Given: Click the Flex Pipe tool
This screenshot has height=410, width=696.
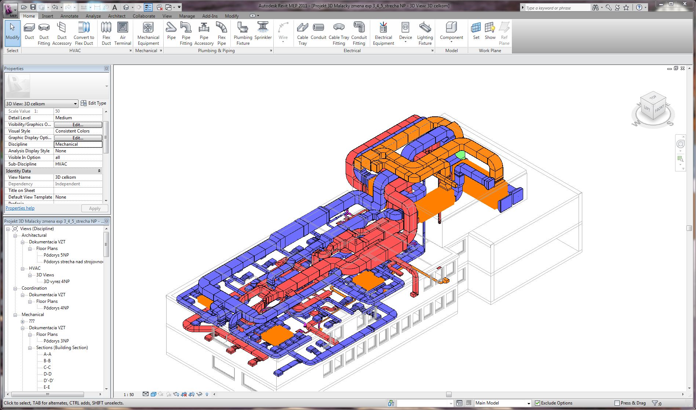Looking at the screenshot, I should pos(222,33).
